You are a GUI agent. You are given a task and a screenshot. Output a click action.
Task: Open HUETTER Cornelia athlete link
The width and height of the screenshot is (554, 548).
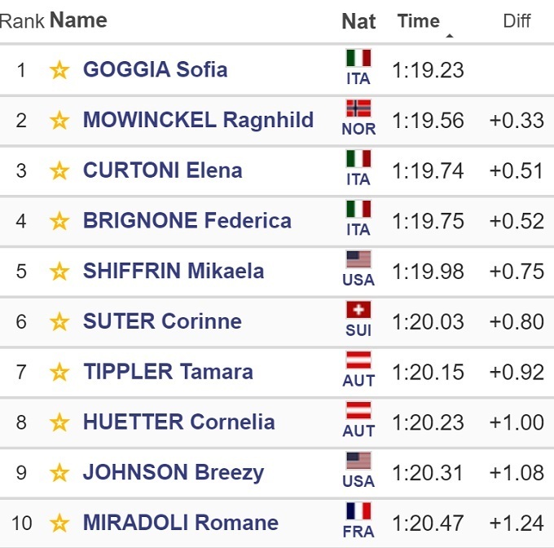coord(178,422)
